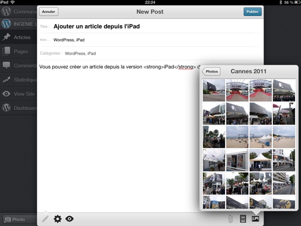Select fourth photo in third row, beach
This screenshot has height=226, width=301.
pyautogui.click(x=284, y=137)
